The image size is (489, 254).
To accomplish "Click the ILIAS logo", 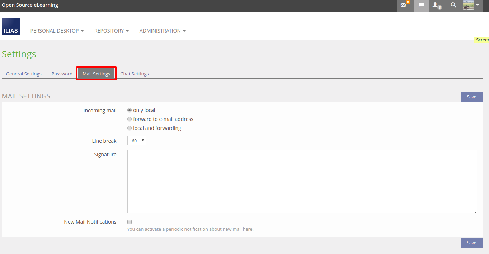I will pyautogui.click(x=11, y=26).
